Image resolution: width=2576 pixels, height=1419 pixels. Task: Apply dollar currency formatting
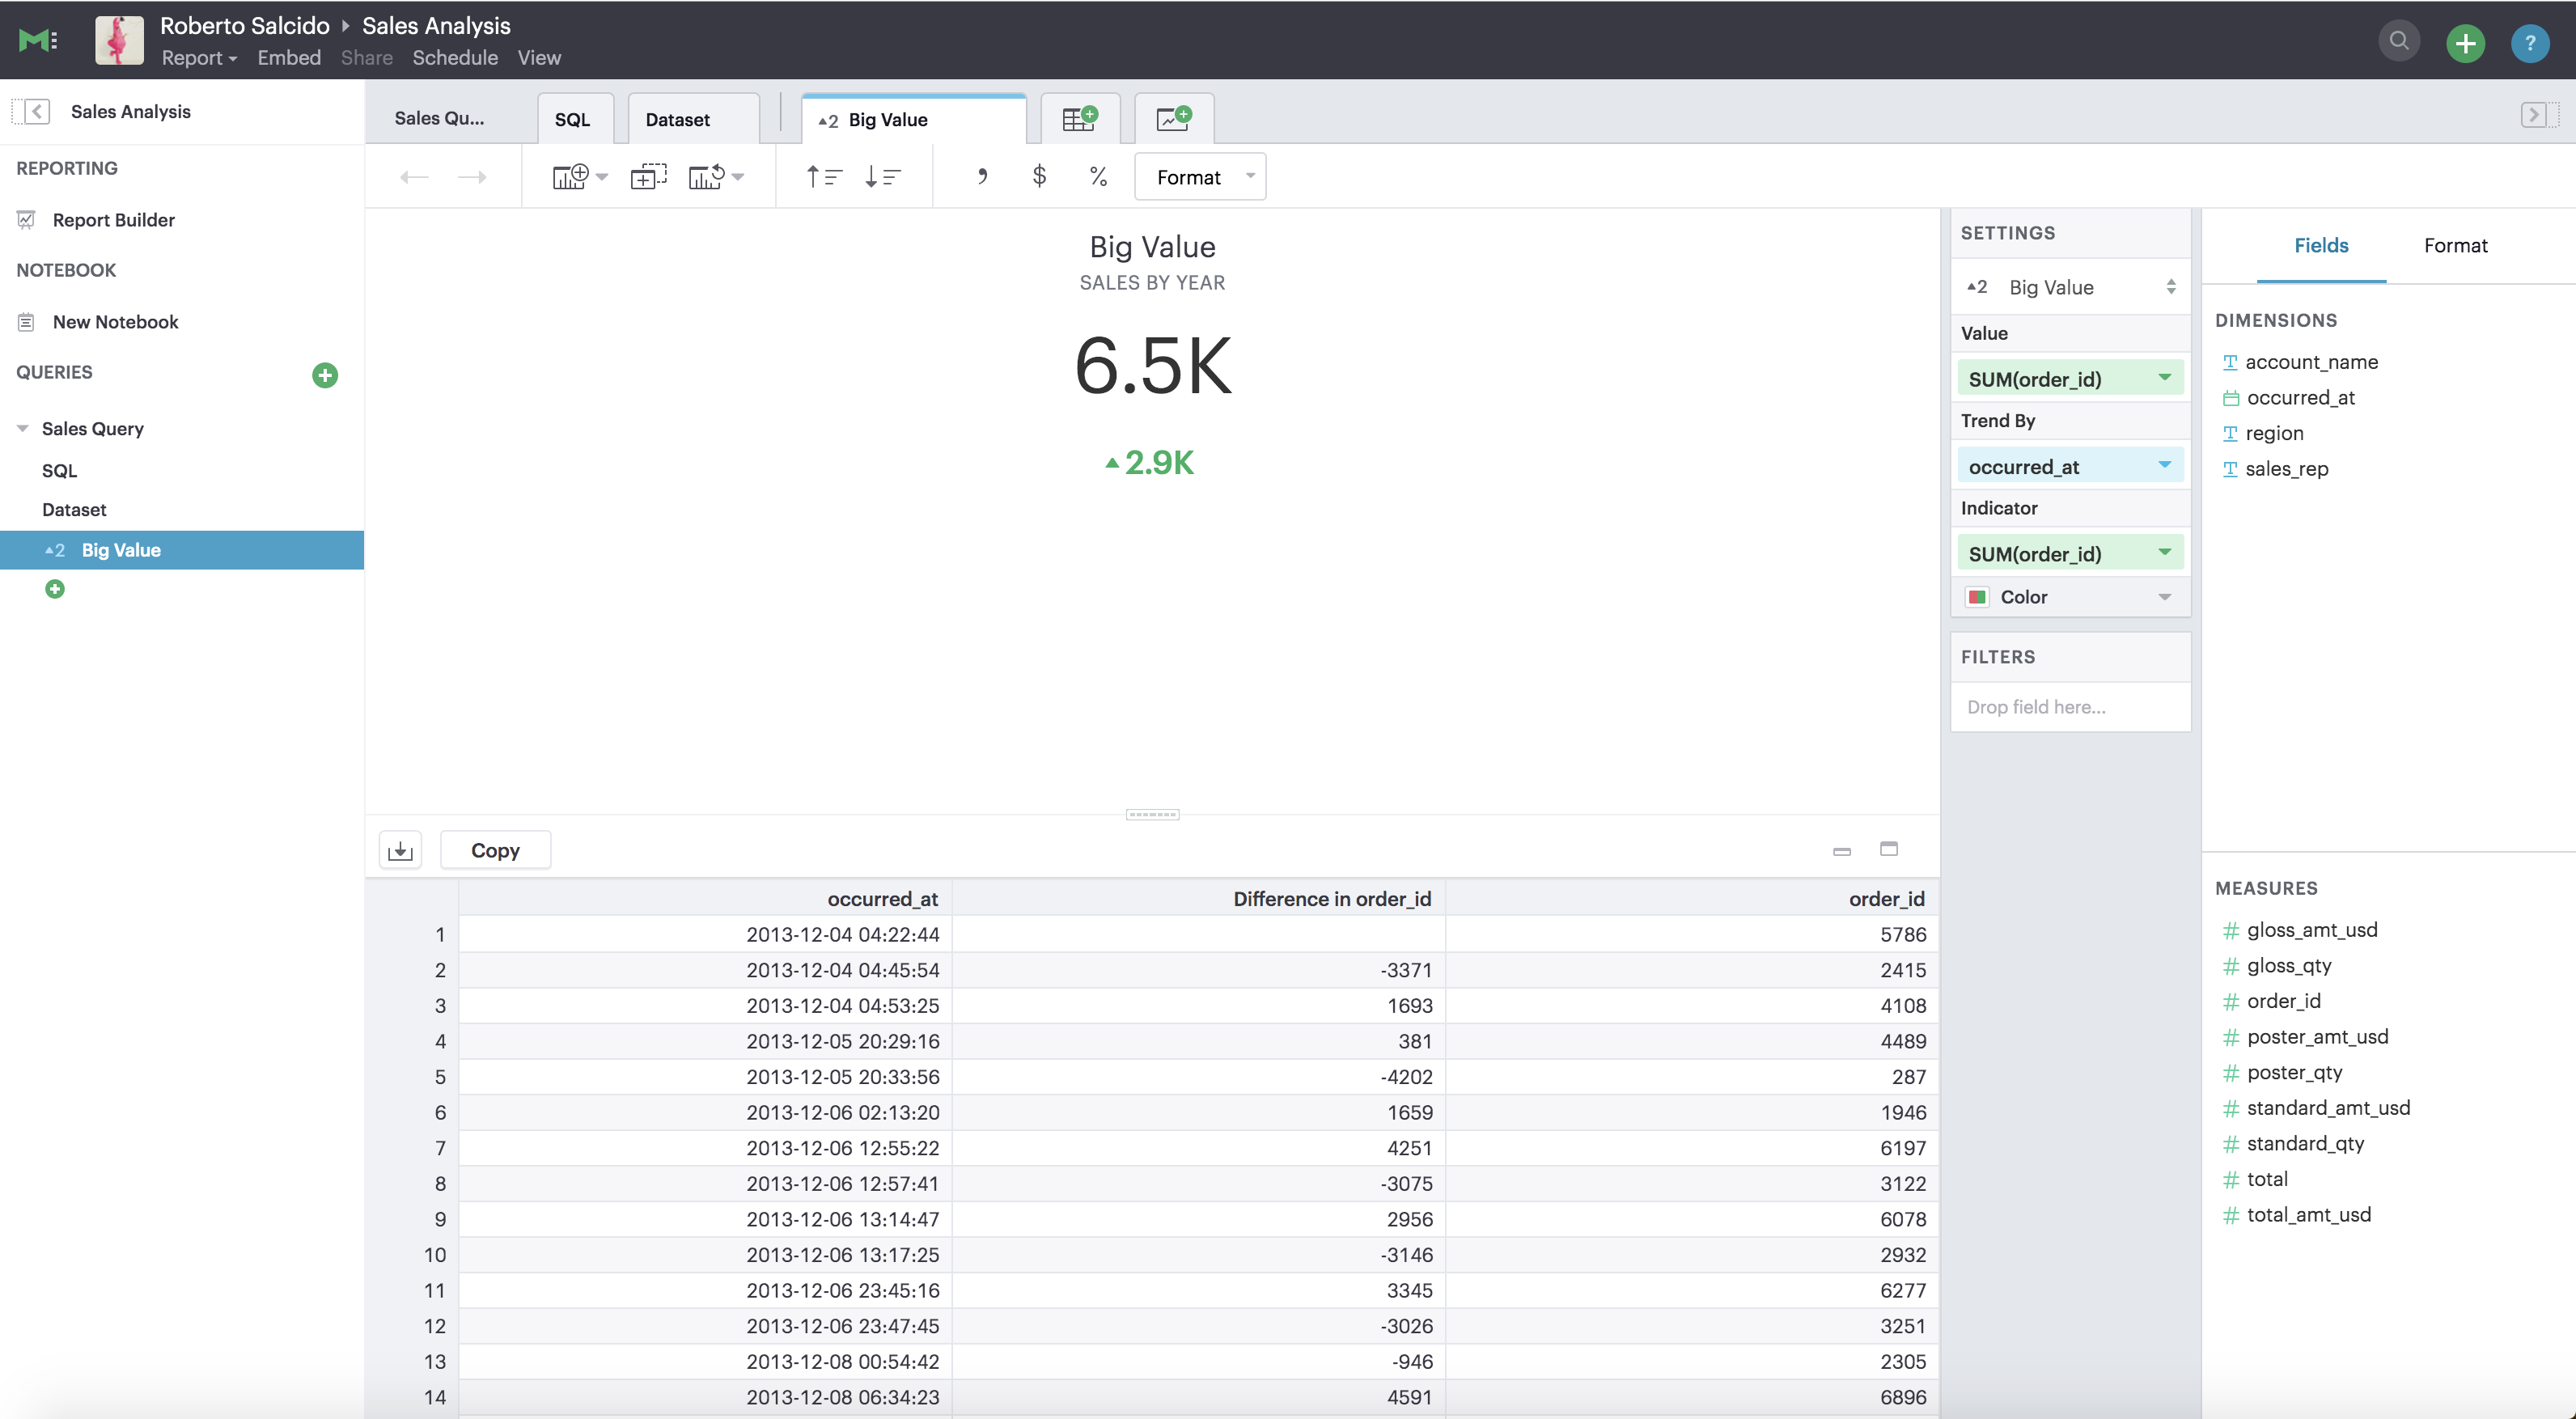coord(1039,177)
